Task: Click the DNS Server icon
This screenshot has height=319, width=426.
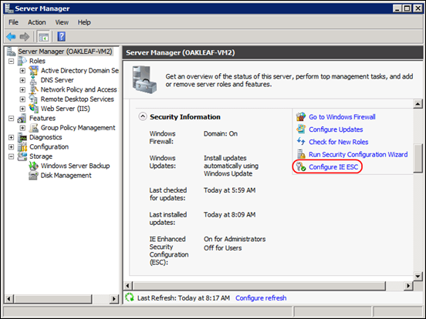Action: pyautogui.click(x=33, y=80)
